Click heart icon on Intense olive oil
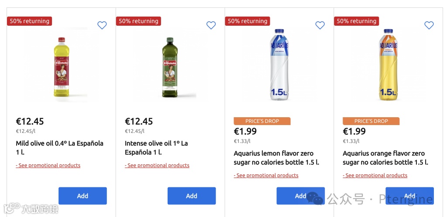Screen dimensions: 447x217 point(211,25)
